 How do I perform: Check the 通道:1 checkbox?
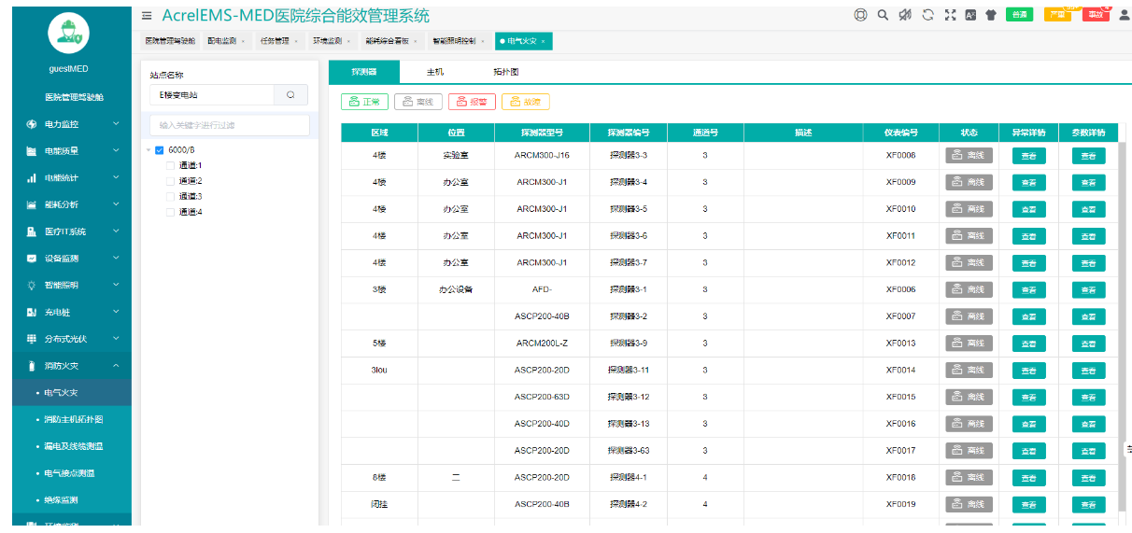click(x=170, y=165)
